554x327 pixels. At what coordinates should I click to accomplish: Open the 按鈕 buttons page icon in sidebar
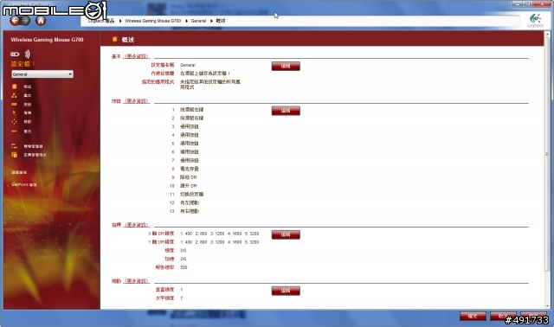(x=14, y=104)
